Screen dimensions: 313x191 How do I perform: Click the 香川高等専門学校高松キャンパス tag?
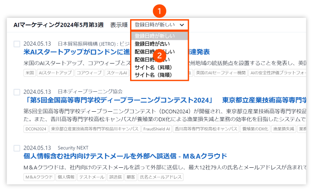click(x=206, y=129)
